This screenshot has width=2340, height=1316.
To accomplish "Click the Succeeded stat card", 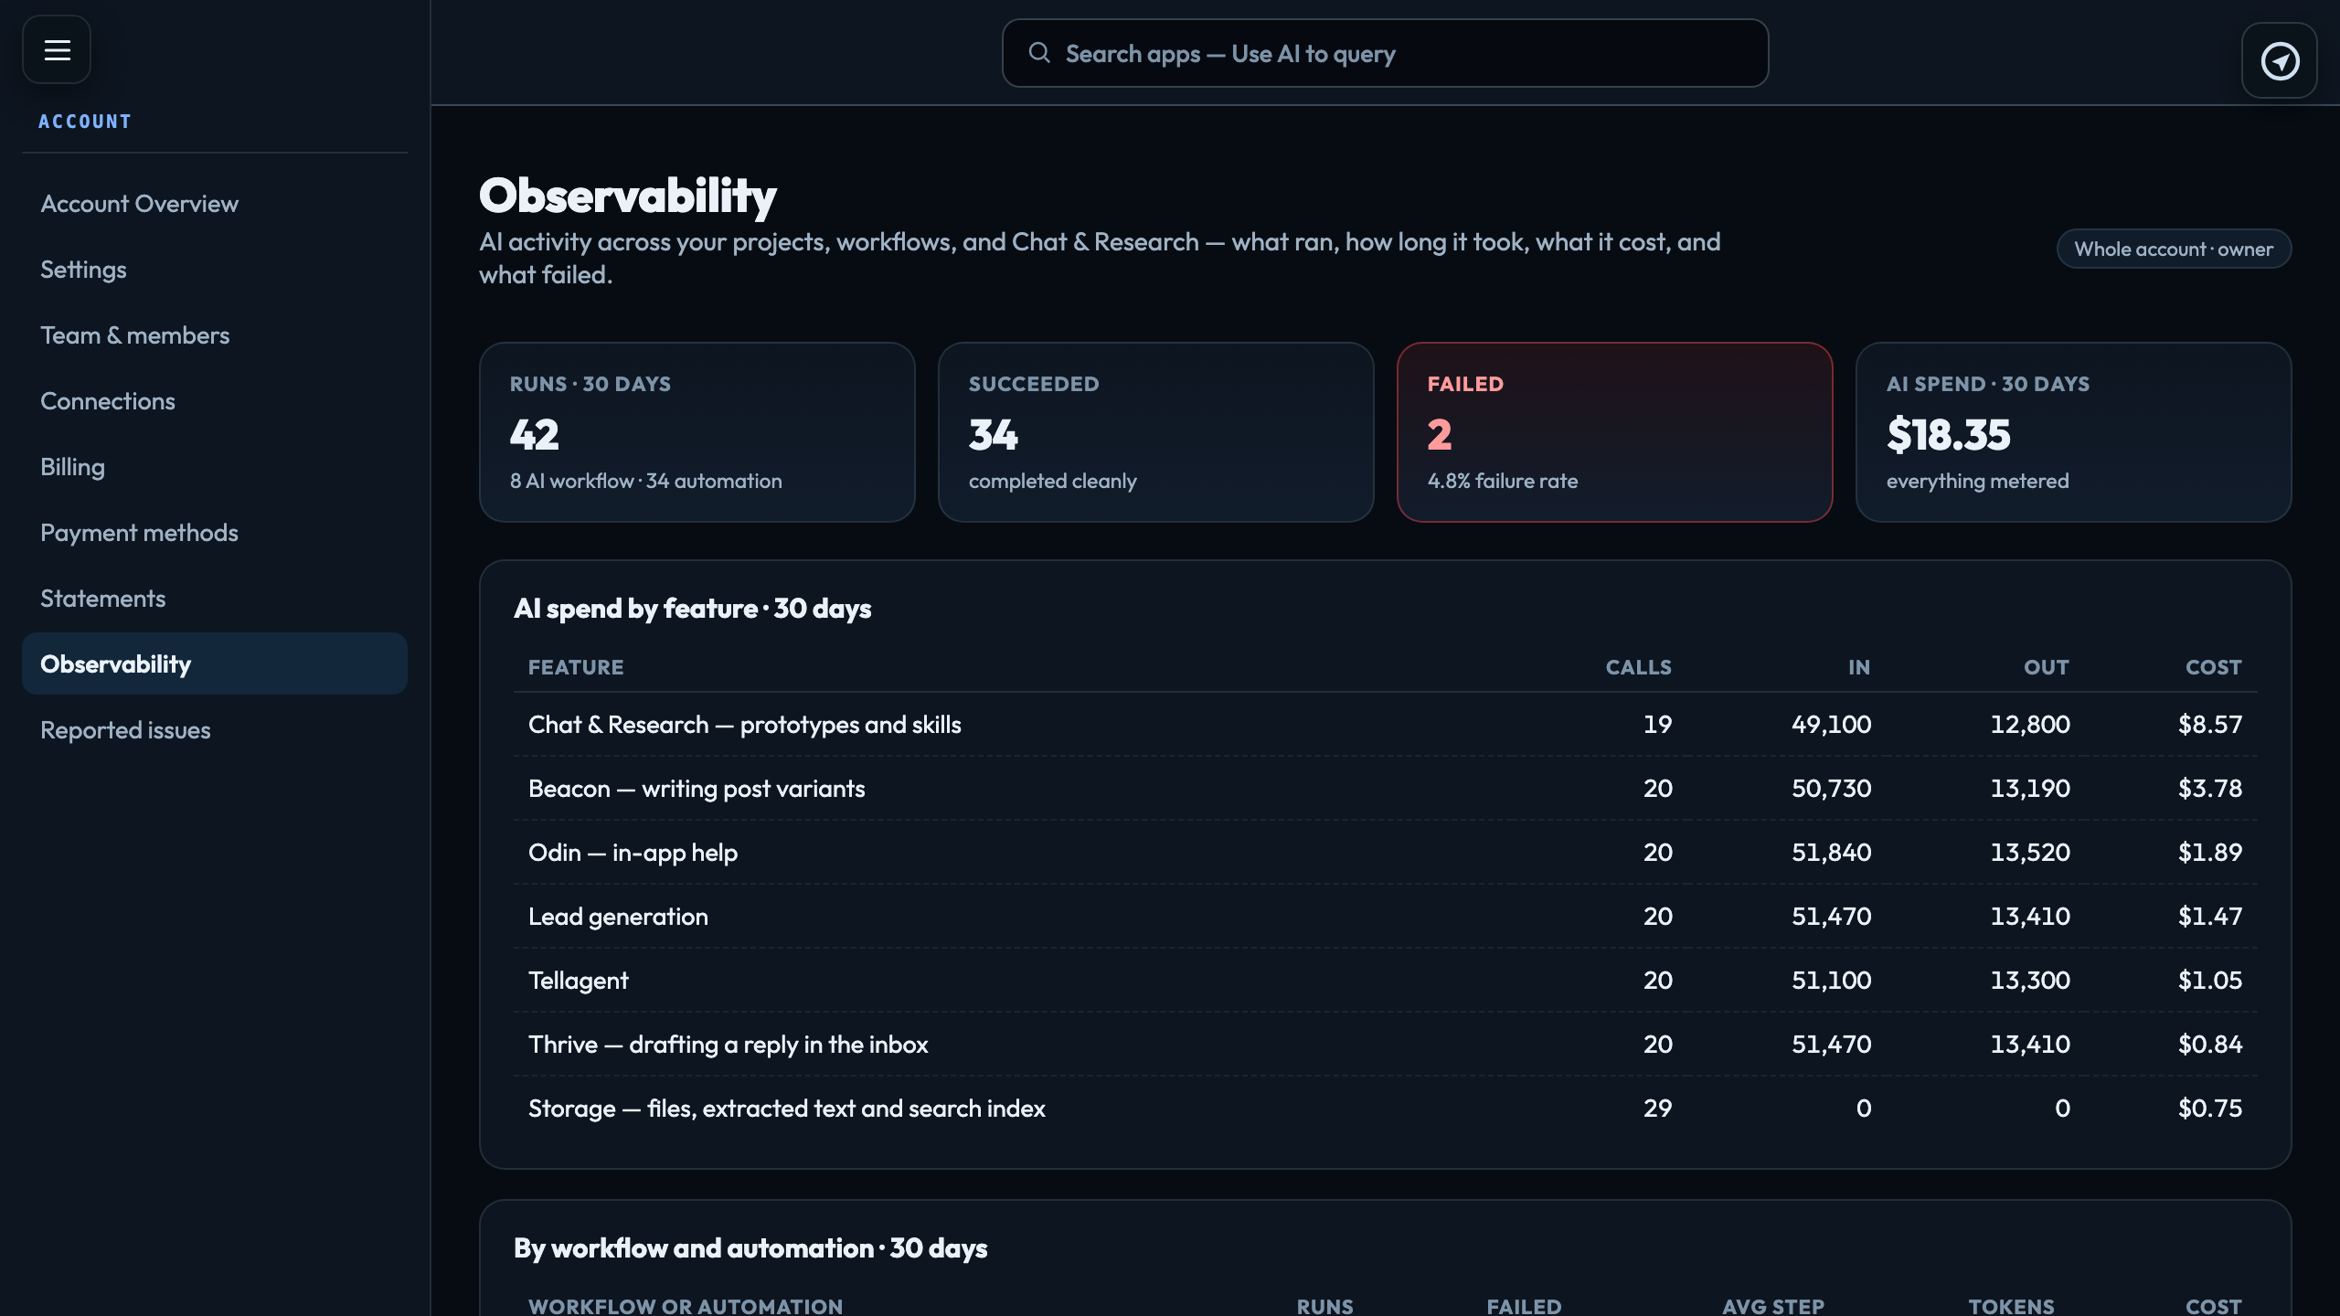I will pyautogui.click(x=1156, y=432).
